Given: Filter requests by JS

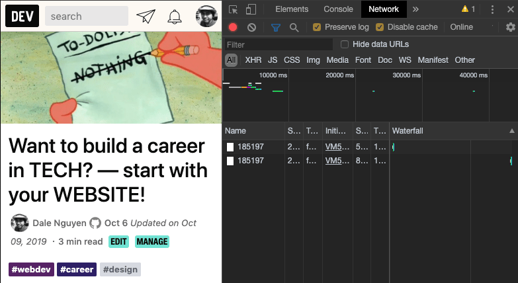Looking at the screenshot, I should pos(273,60).
